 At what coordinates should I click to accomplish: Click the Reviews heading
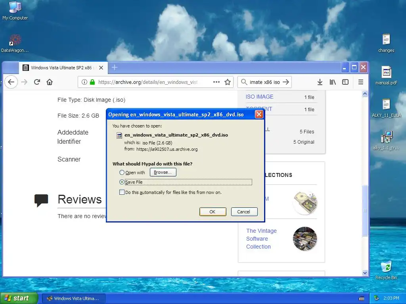pos(79,199)
